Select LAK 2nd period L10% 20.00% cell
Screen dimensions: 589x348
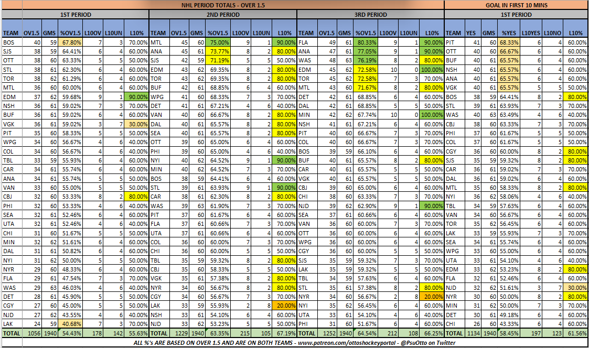tap(284, 306)
